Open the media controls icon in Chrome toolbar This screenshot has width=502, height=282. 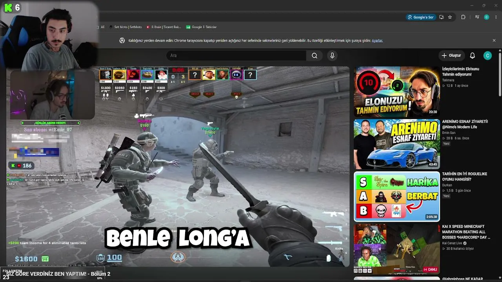point(477,17)
